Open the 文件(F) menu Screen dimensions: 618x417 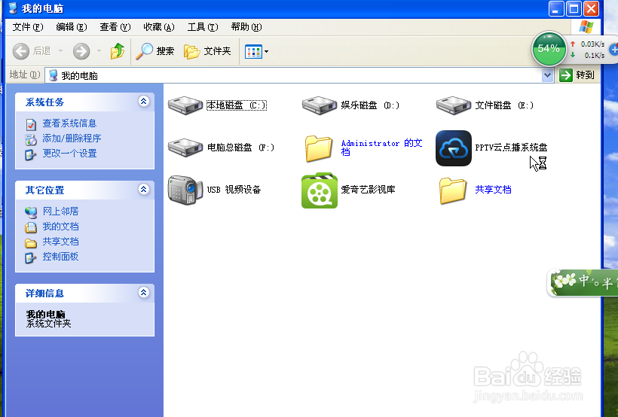coord(28,27)
